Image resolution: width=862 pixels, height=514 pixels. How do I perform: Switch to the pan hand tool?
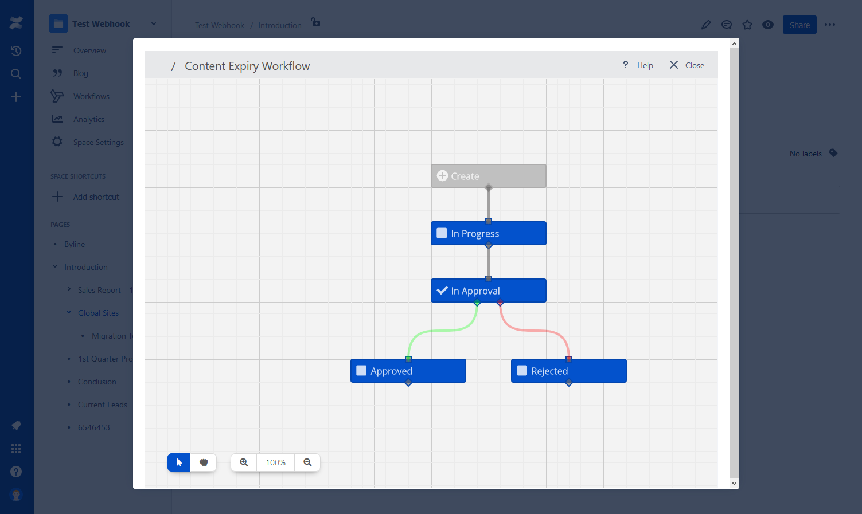(x=204, y=462)
